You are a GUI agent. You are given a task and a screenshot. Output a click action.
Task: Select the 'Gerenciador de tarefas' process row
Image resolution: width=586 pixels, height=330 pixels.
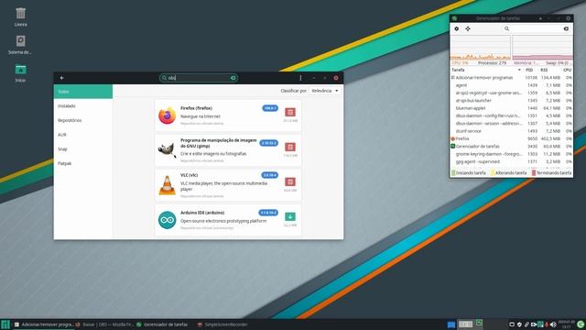coord(511,147)
